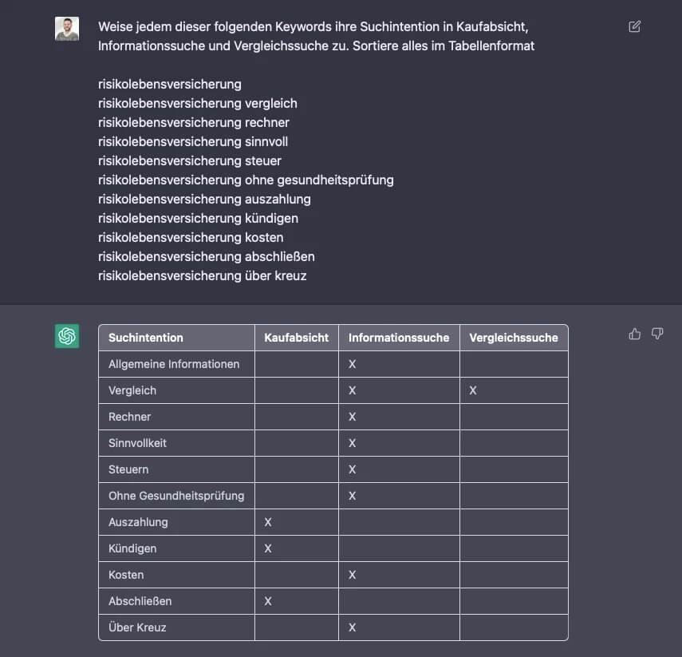The height and width of the screenshot is (657, 682).
Task: Click the Kaufabsicht column header
Action: point(296,338)
